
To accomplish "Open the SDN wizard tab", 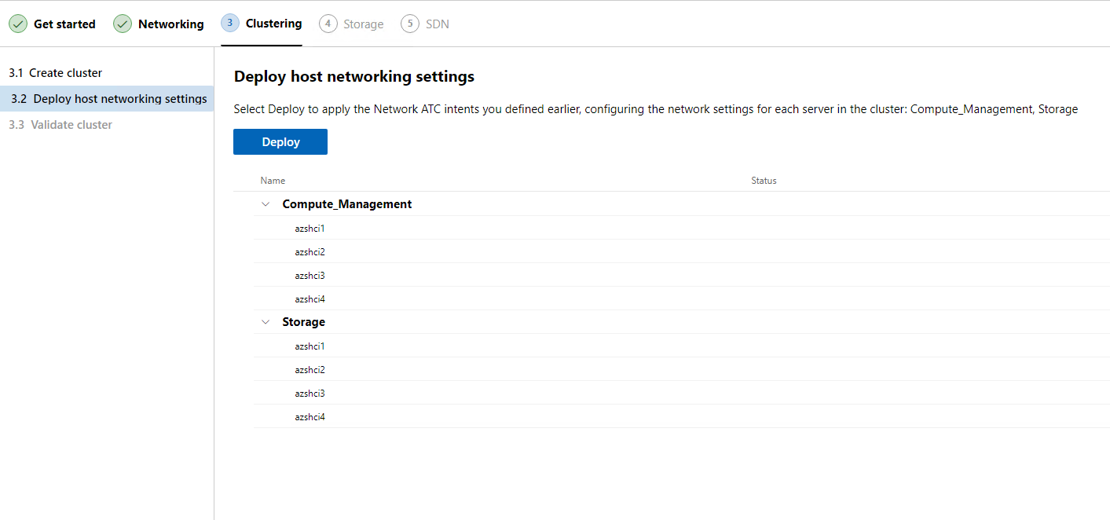I will [438, 24].
